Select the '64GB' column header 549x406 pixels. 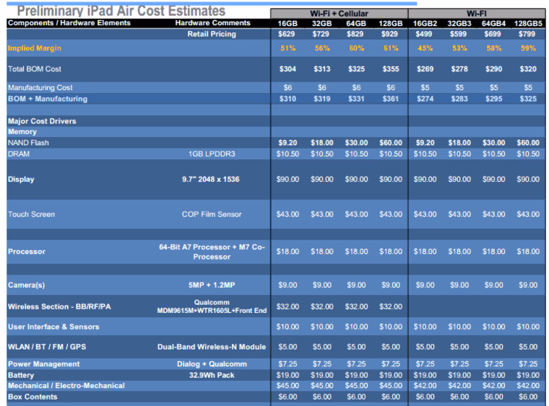(356, 23)
